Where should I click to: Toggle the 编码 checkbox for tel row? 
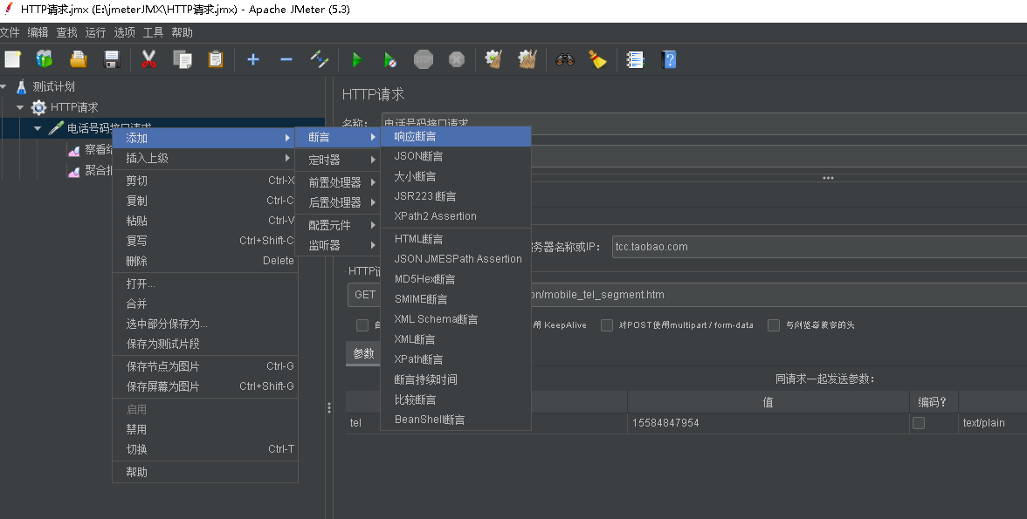coord(919,423)
